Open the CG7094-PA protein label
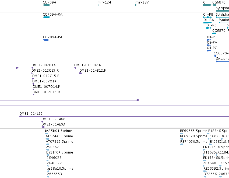Image resolution: width=229 pixels, height=178 pixels. 53,37
